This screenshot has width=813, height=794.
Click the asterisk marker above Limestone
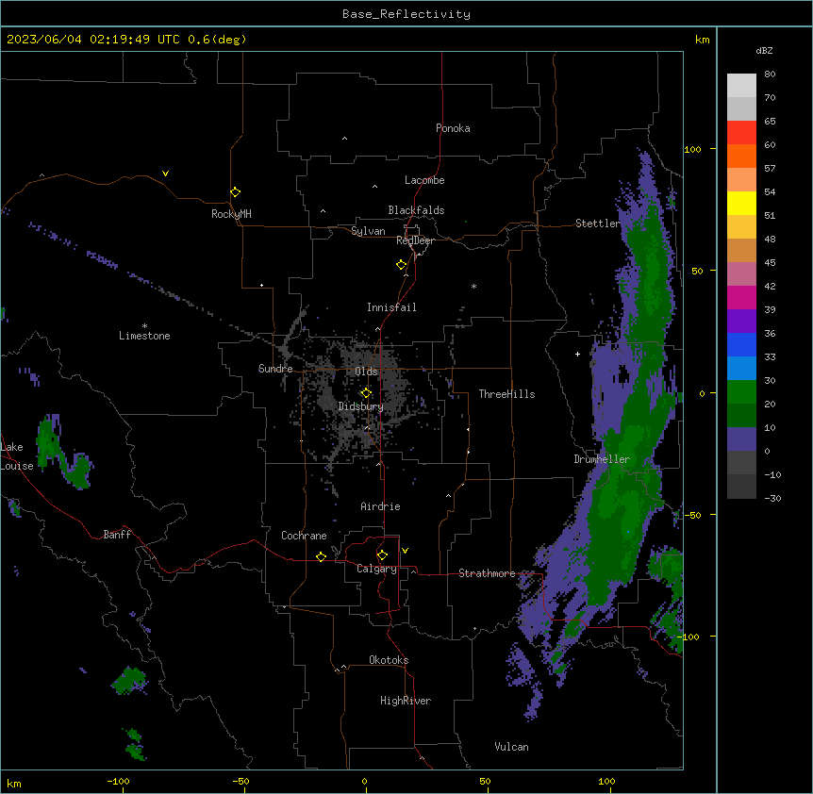tap(144, 326)
